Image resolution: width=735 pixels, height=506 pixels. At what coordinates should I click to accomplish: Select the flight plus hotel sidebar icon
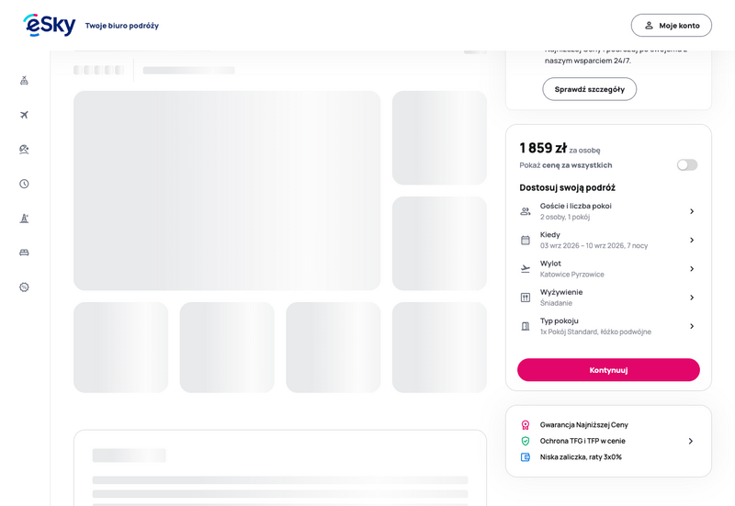[x=25, y=81]
